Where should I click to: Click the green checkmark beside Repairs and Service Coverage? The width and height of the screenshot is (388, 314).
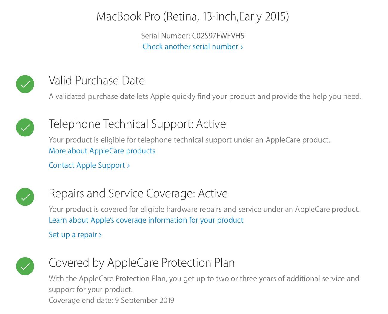25,197
